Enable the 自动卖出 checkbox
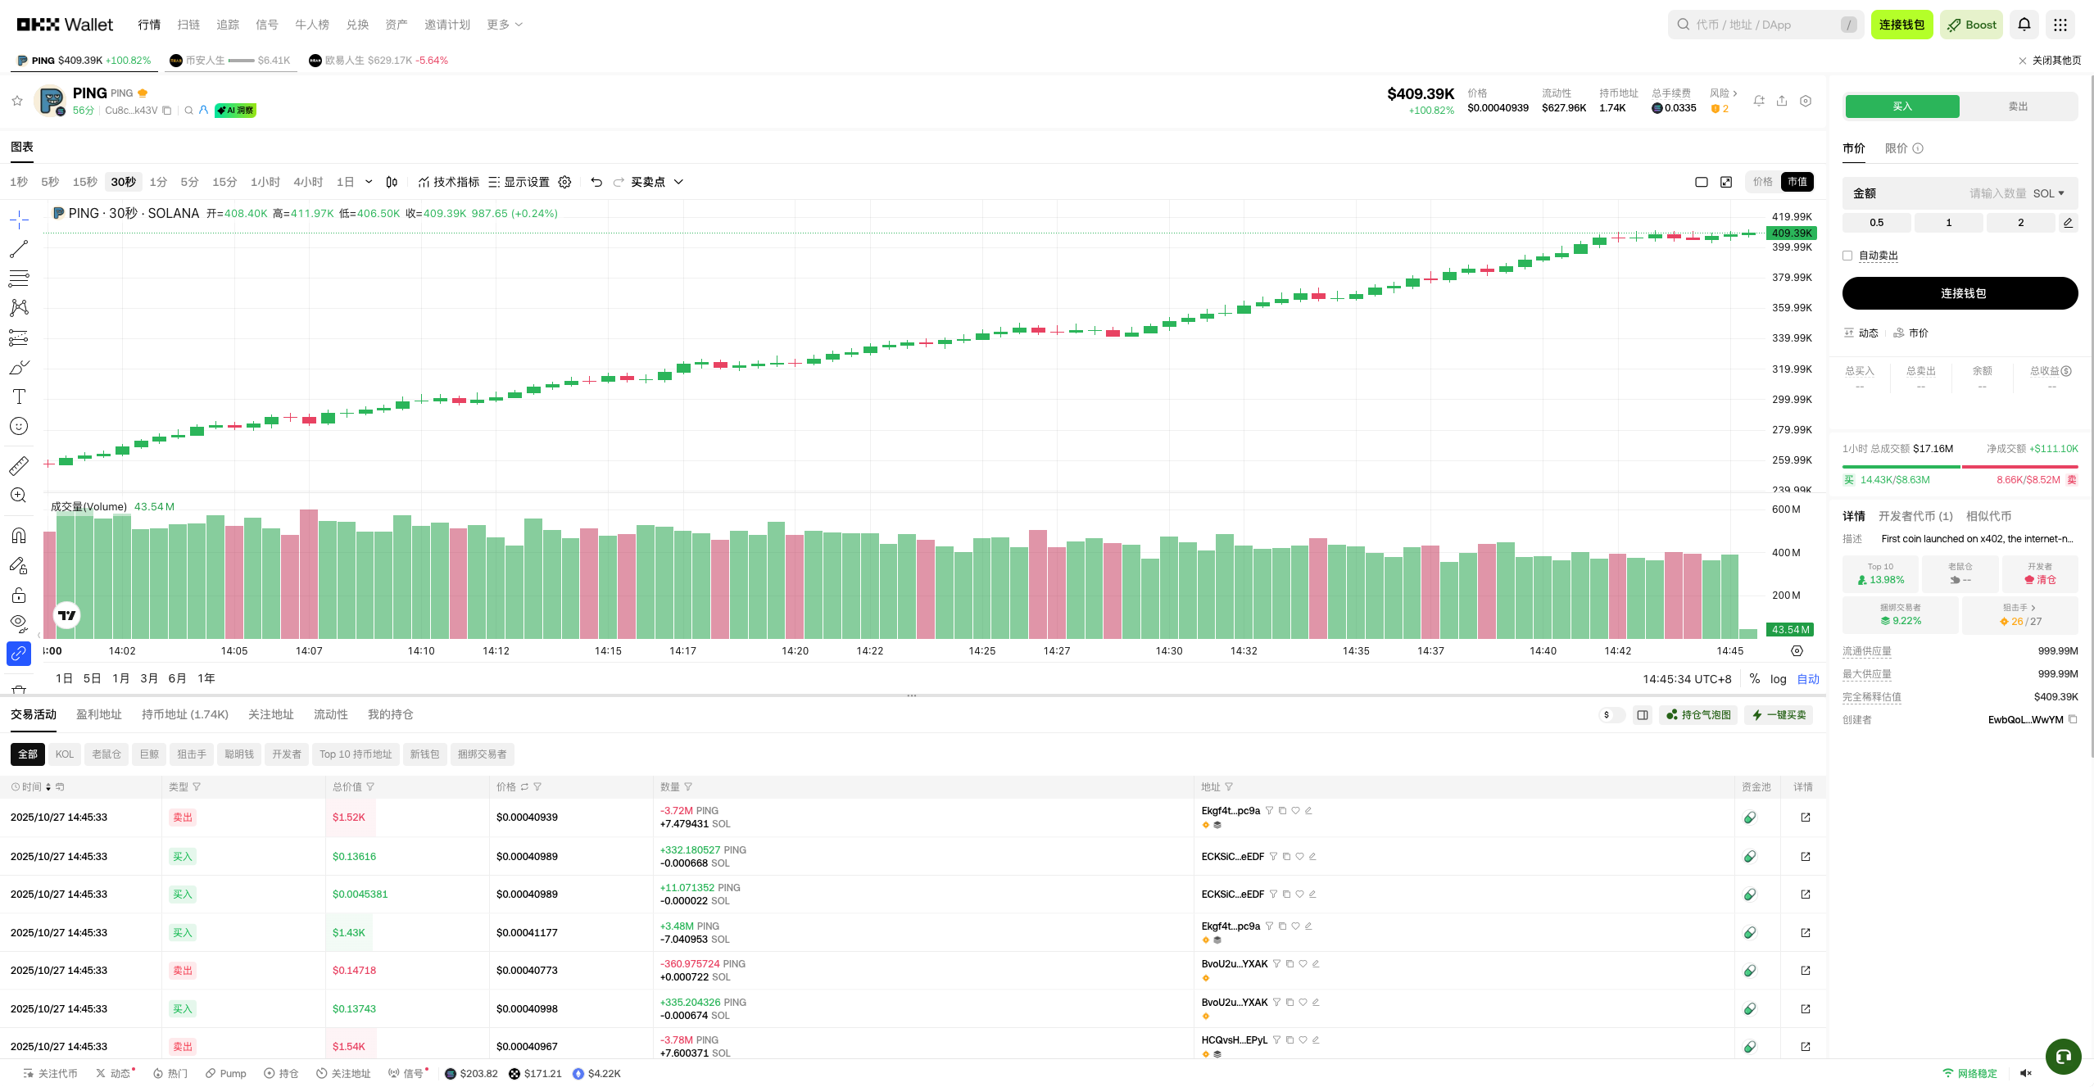 click(1847, 256)
